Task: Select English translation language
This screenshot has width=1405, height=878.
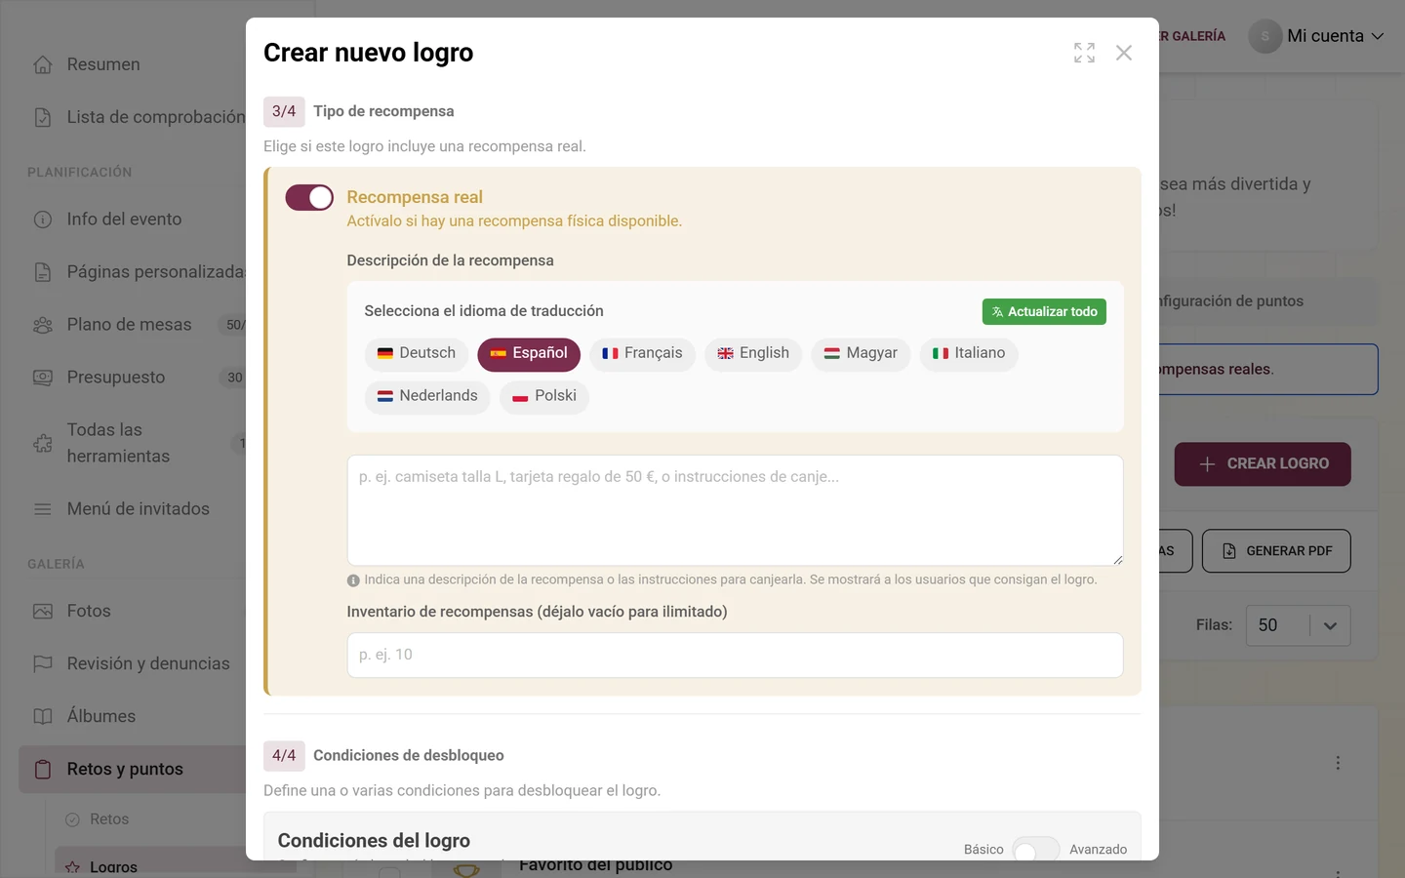Action: pos(753,353)
